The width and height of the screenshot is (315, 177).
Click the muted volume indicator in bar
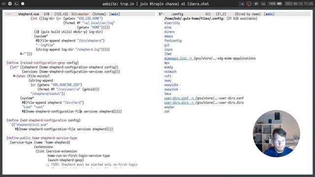pos(256,4)
